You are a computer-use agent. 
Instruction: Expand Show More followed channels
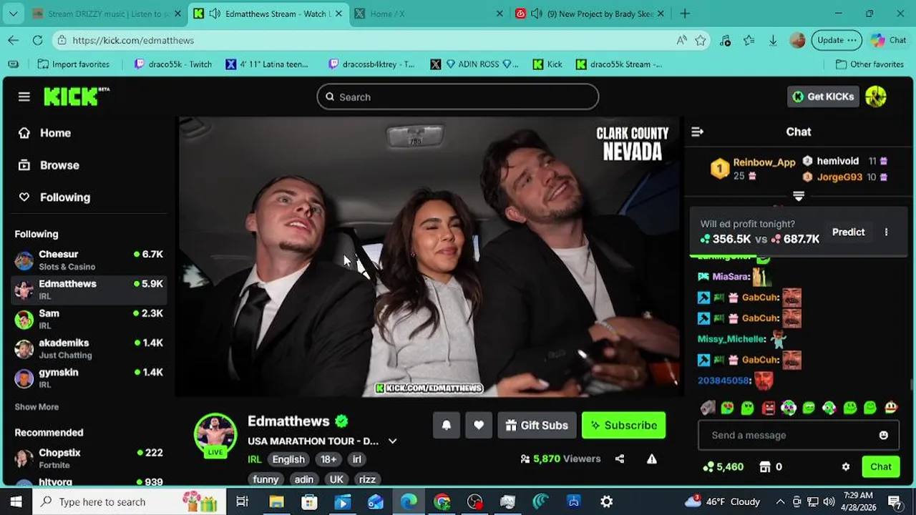click(36, 407)
